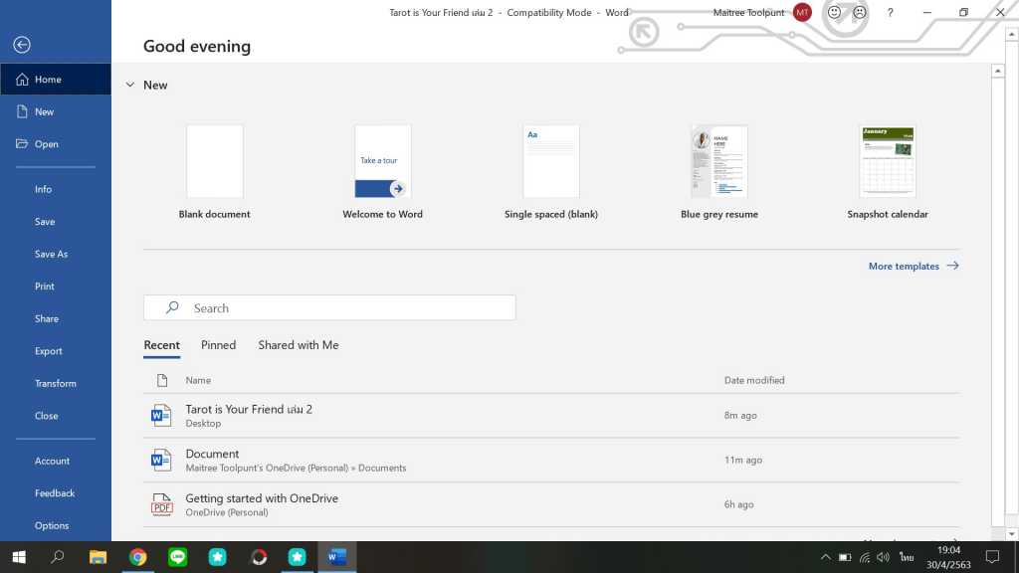1019x573 pixels.
Task: Switch to the Pinned tab
Action: tap(218, 345)
